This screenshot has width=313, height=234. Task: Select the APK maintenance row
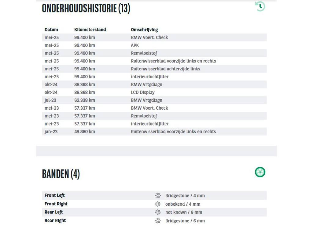(154, 45)
